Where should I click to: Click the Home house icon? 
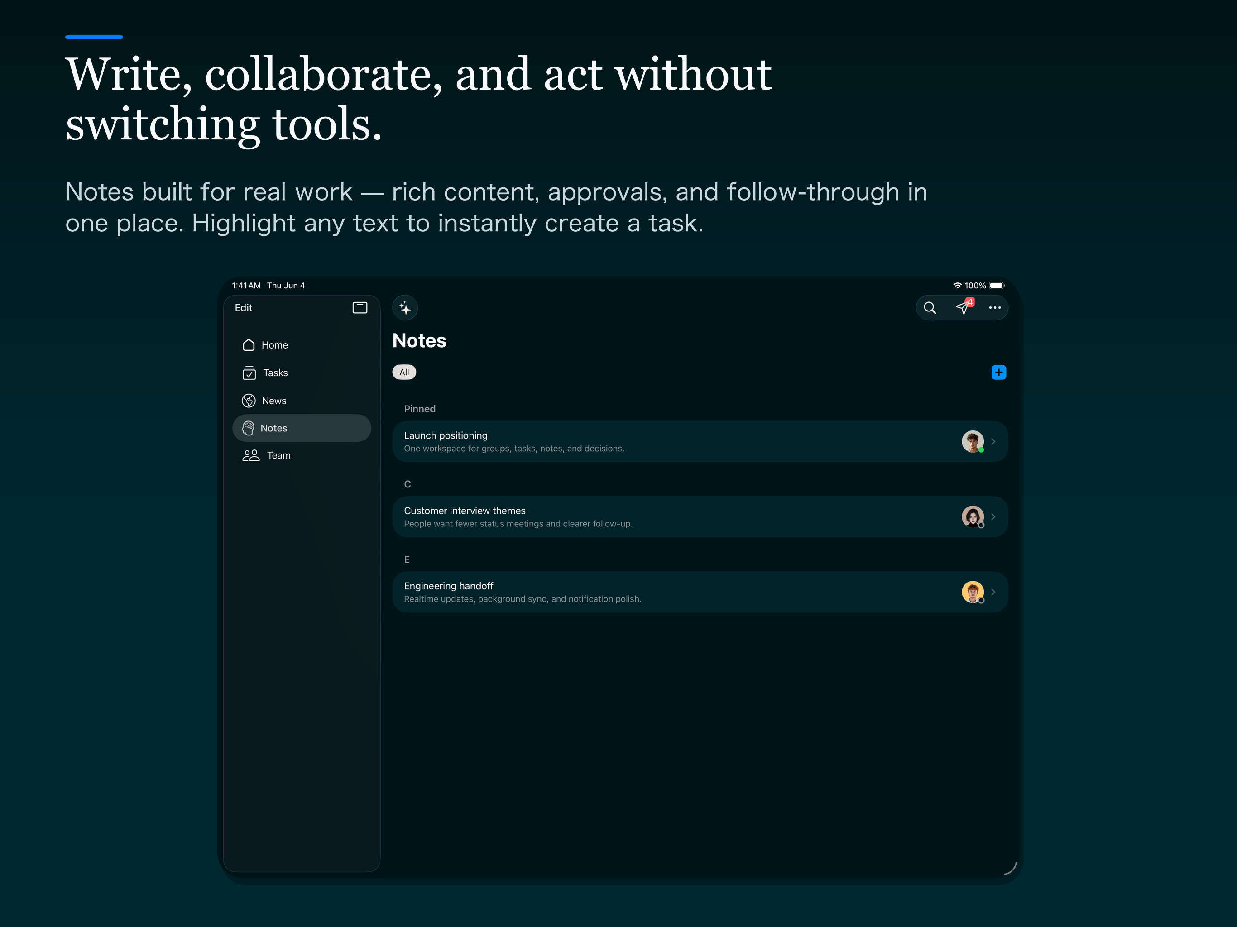(x=248, y=345)
